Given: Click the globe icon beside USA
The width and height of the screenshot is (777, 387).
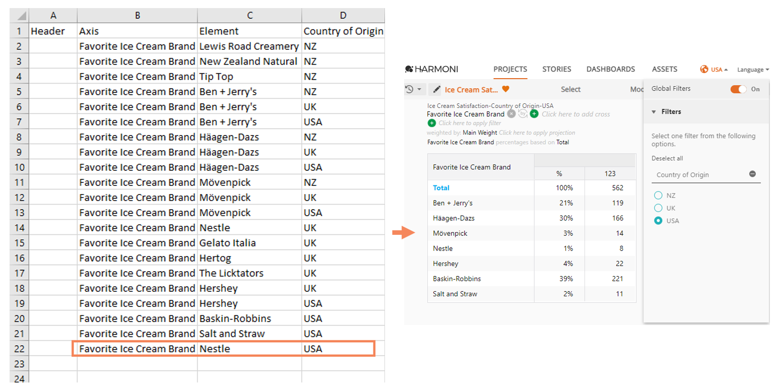Looking at the screenshot, I should (x=704, y=70).
